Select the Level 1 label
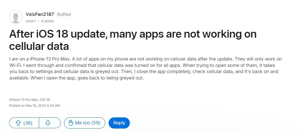307x133 pixels. pos(31,21)
